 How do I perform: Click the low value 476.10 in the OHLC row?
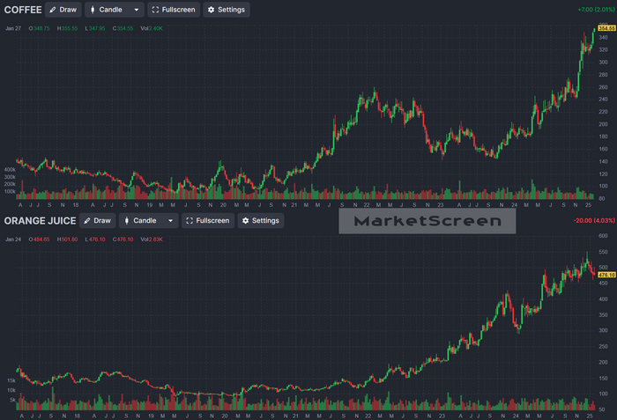tap(97, 239)
